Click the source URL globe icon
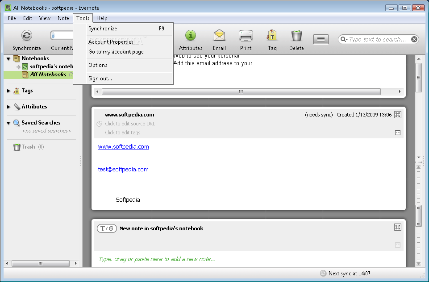The width and height of the screenshot is (429, 282). [99, 124]
